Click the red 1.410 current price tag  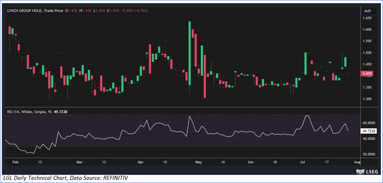pos(366,73)
